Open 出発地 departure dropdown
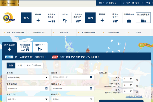Image resolution: width=153 pixels, height=102 pixels. point(28,78)
